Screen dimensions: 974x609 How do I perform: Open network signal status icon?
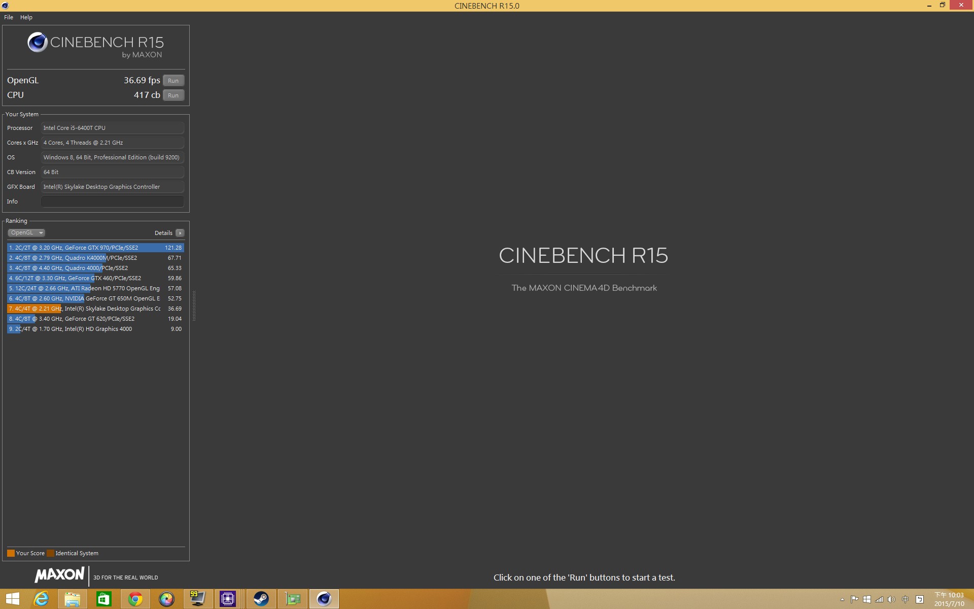point(879,599)
